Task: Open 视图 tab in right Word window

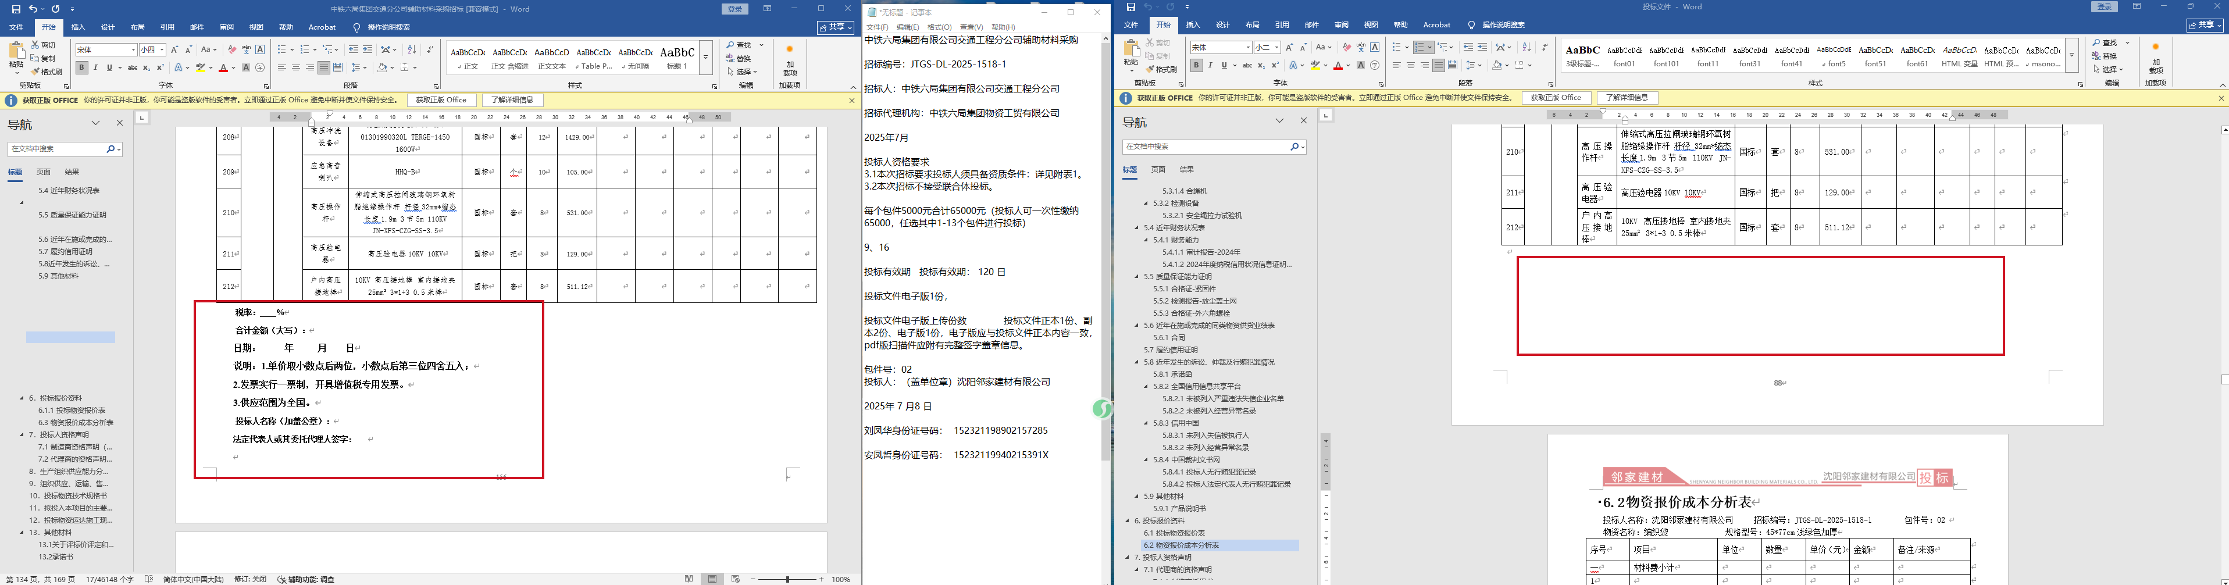Action: tap(1371, 25)
